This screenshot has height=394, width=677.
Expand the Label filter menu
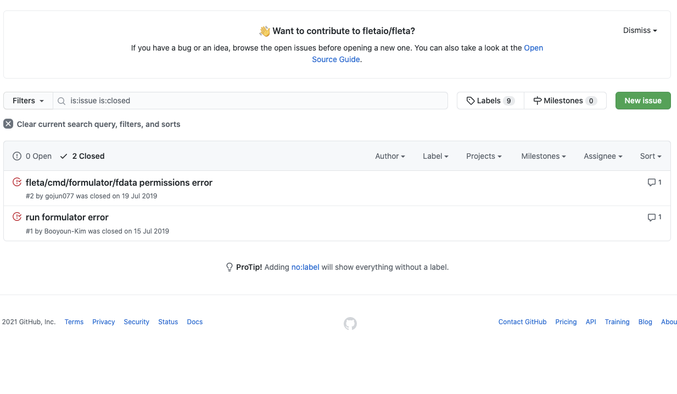pos(435,156)
